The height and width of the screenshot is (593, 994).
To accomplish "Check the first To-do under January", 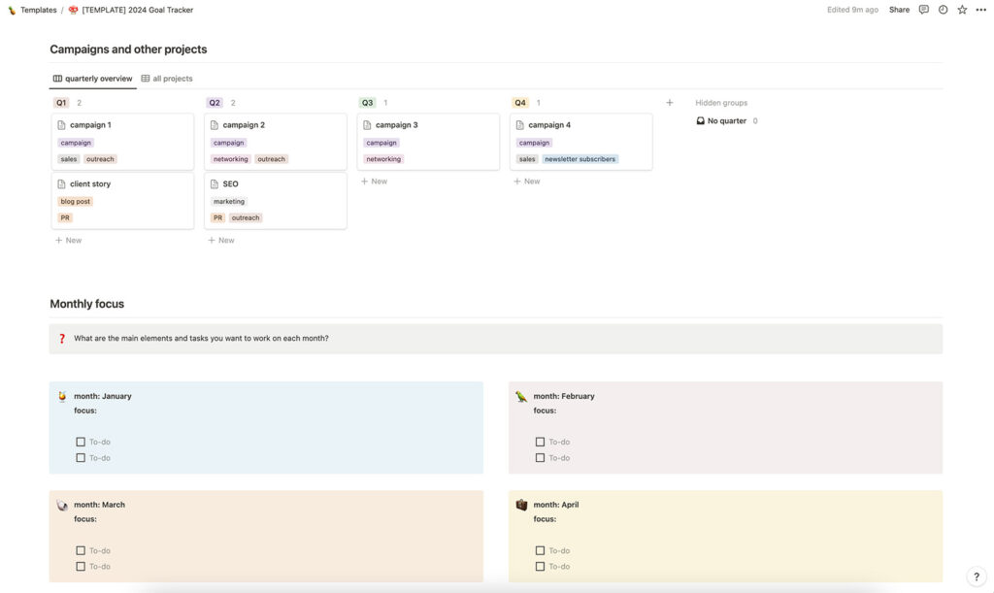I will (81, 441).
